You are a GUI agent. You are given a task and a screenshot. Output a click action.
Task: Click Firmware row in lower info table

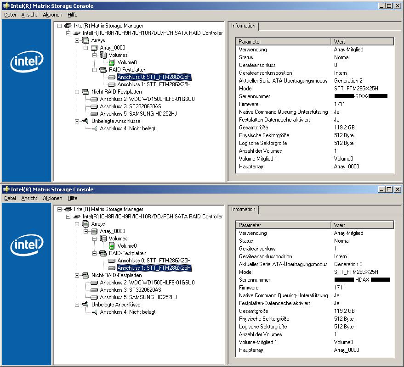click(315, 288)
